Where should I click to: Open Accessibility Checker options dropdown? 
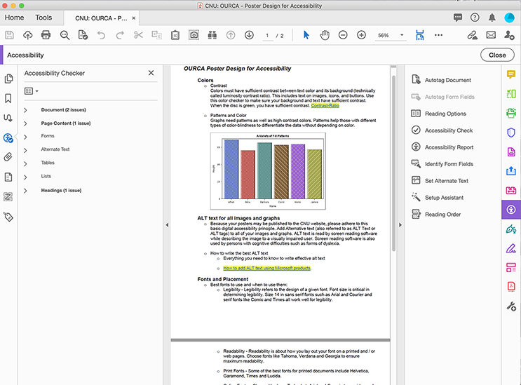point(31,91)
